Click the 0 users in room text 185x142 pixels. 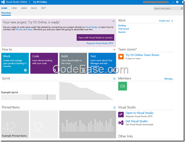(133, 58)
